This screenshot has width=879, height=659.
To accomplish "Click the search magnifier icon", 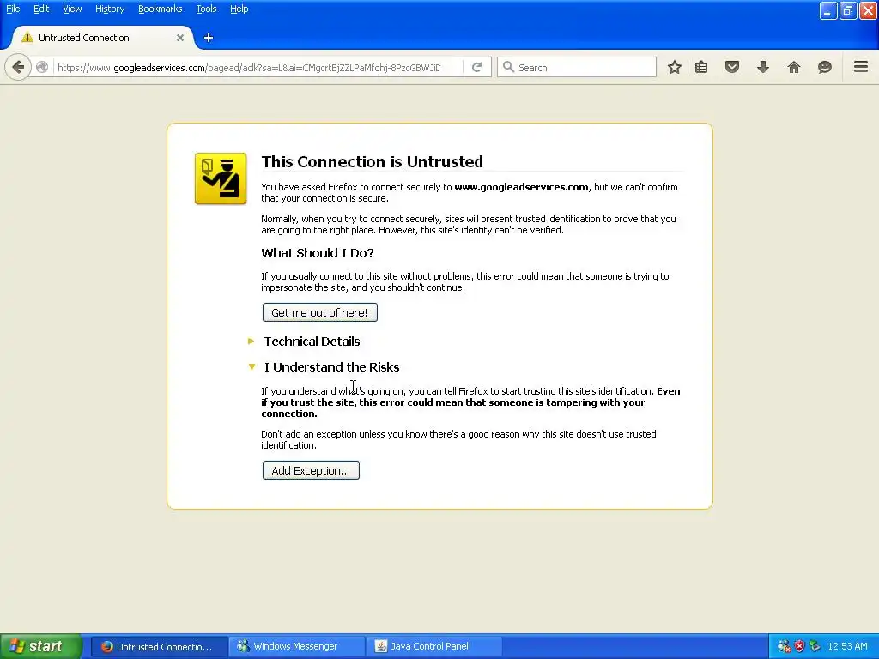I will click(x=508, y=67).
